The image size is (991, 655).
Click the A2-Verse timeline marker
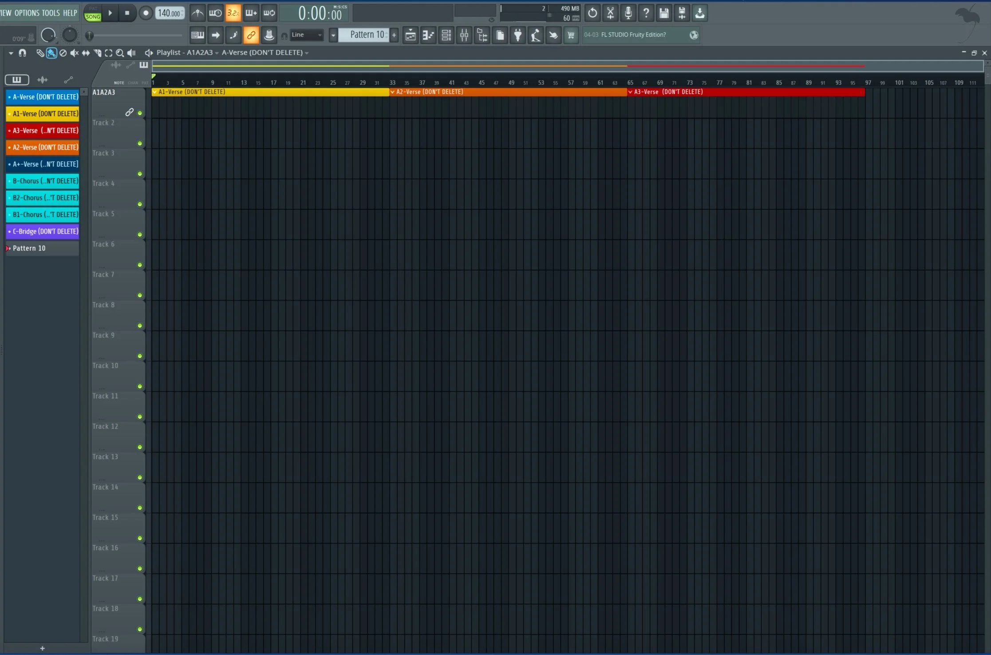click(x=429, y=92)
